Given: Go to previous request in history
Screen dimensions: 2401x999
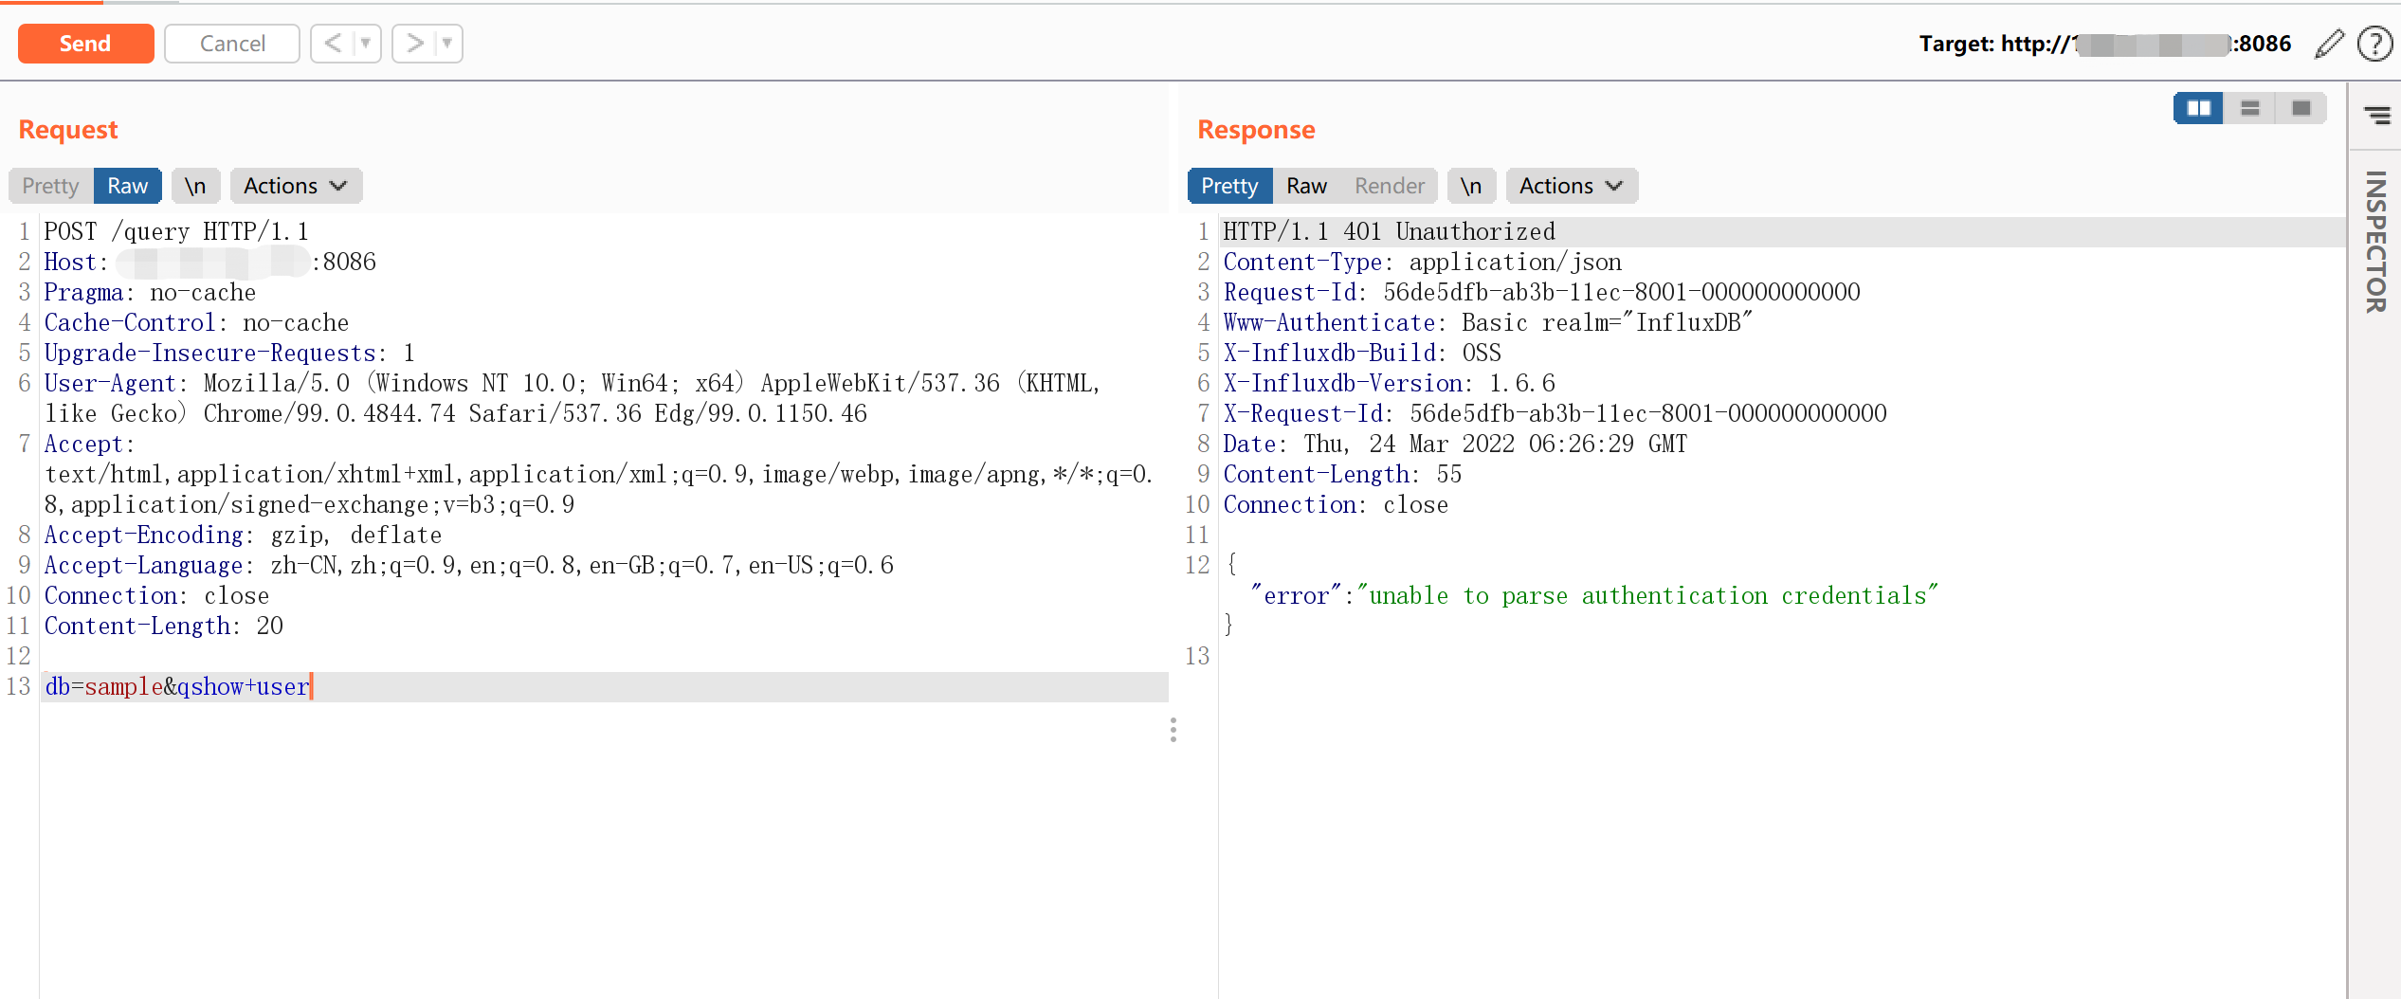Looking at the screenshot, I should (333, 44).
